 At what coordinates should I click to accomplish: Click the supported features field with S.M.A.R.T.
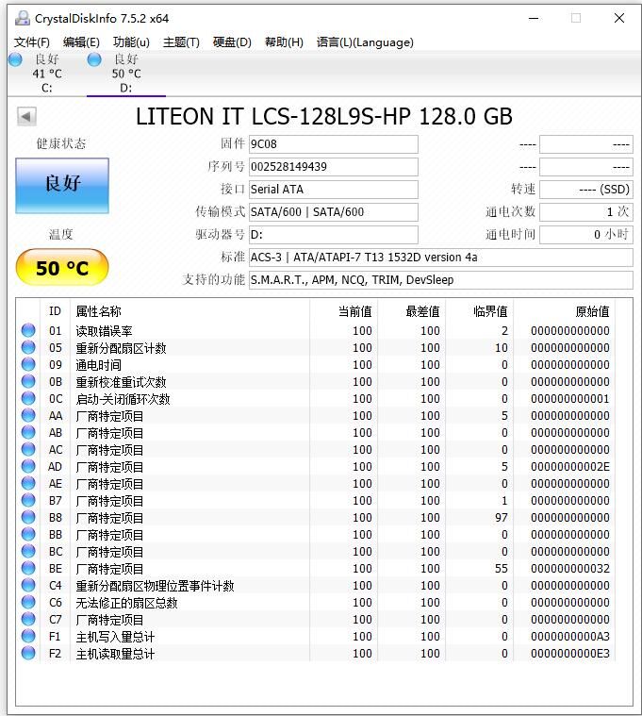(441, 280)
